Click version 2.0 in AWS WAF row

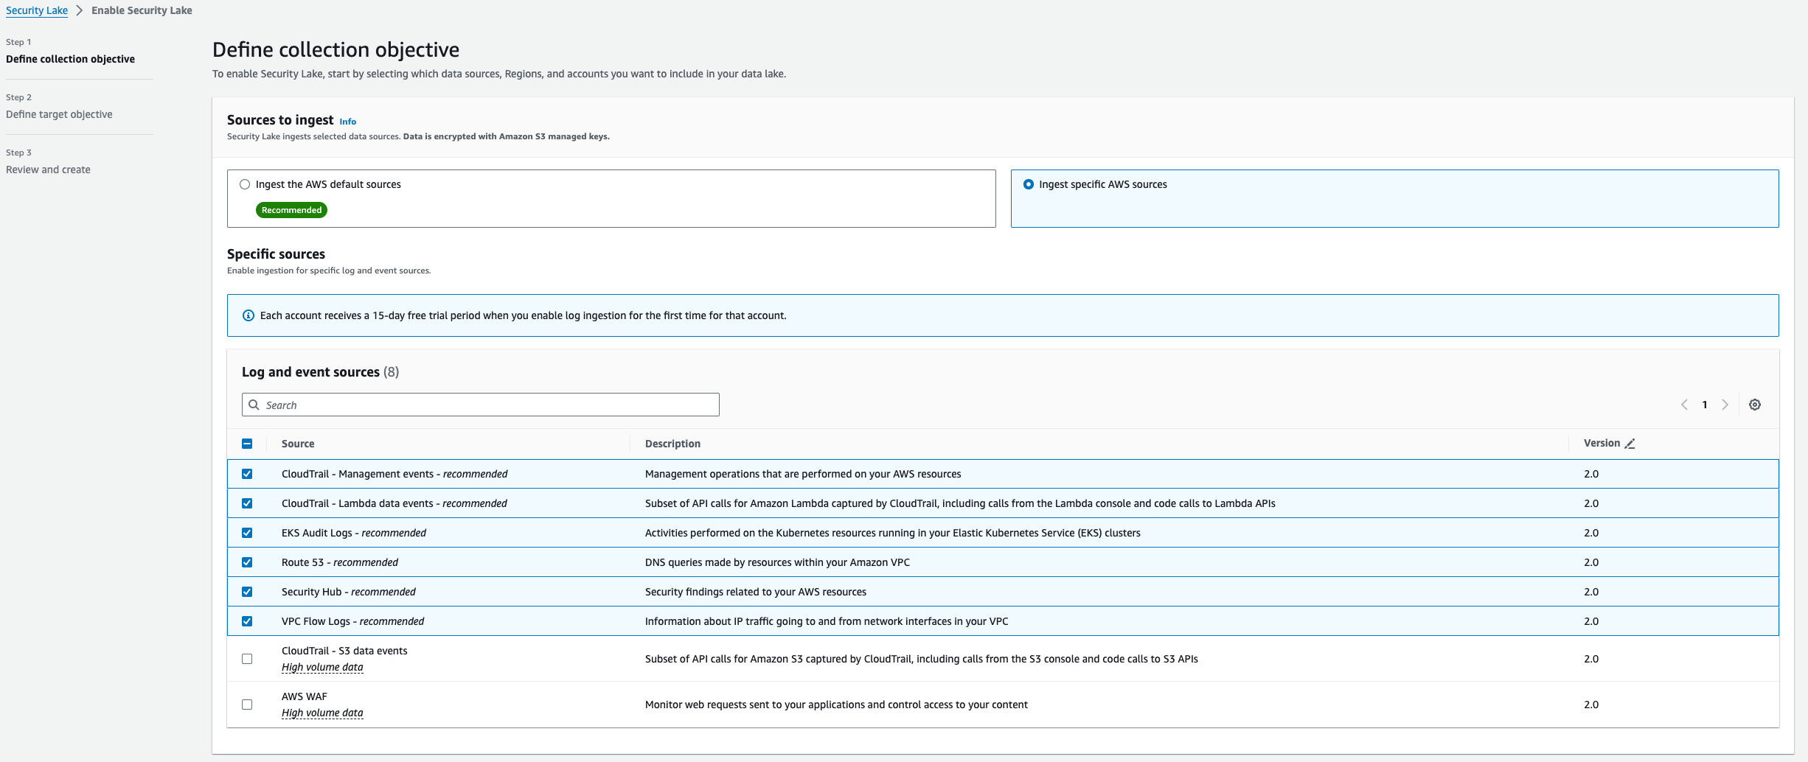1591,705
